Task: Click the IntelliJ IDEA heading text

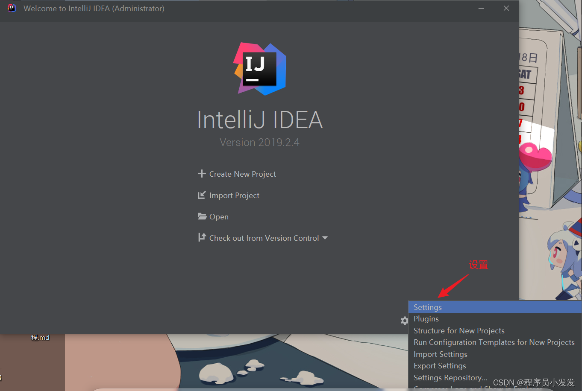Action: (x=260, y=120)
